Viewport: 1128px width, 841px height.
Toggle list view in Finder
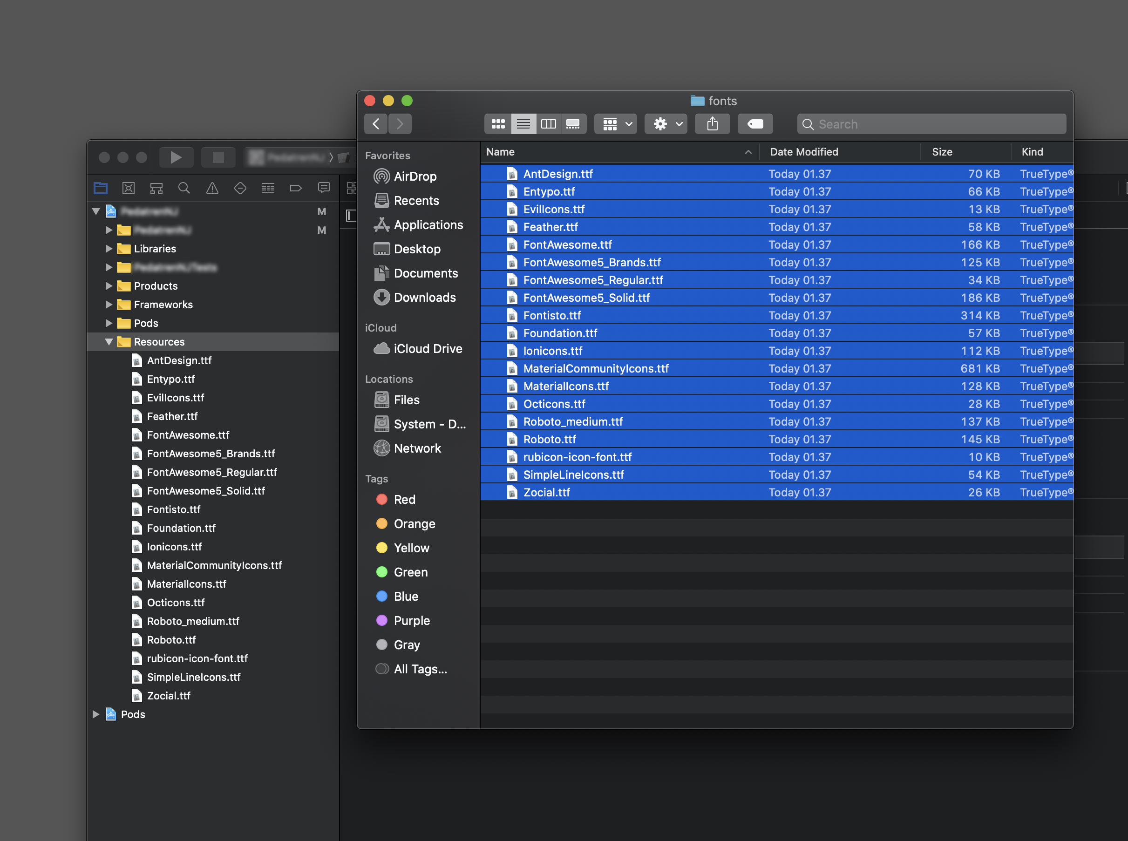523,124
